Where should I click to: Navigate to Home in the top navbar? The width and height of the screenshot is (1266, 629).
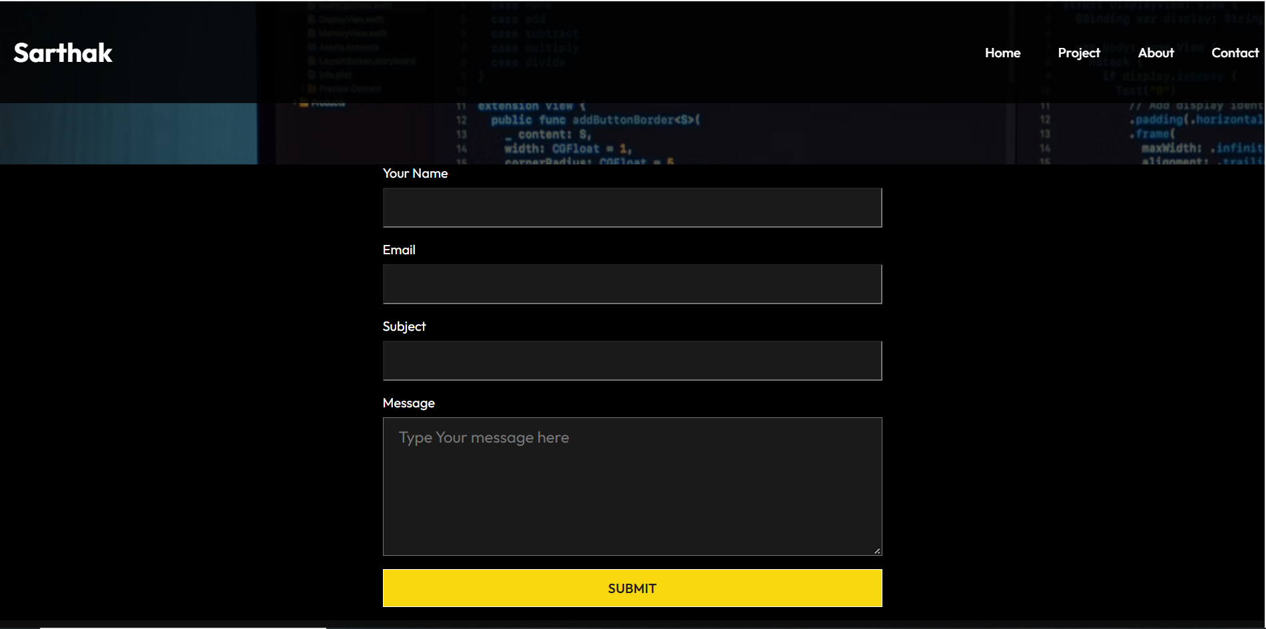1002,53
